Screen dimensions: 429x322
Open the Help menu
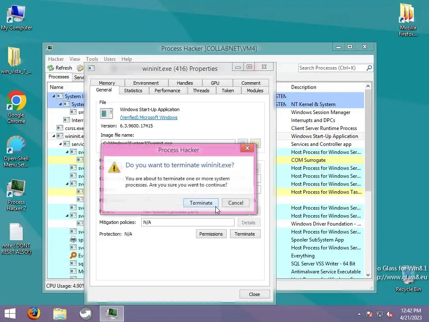click(x=127, y=59)
